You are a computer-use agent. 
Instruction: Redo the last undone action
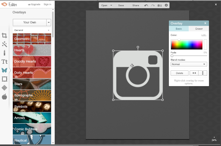pyautogui.click(x=153, y=6)
